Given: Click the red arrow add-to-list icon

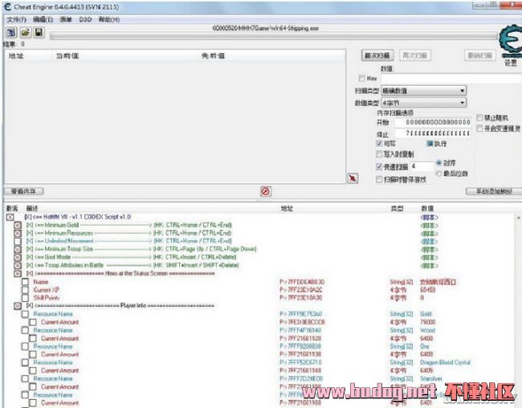Looking at the screenshot, I should point(353,178).
